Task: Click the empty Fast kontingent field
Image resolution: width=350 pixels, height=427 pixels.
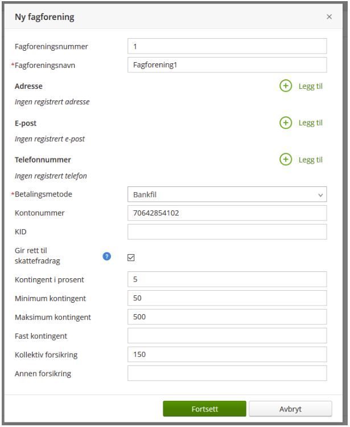Action: pyautogui.click(x=227, y=335)
